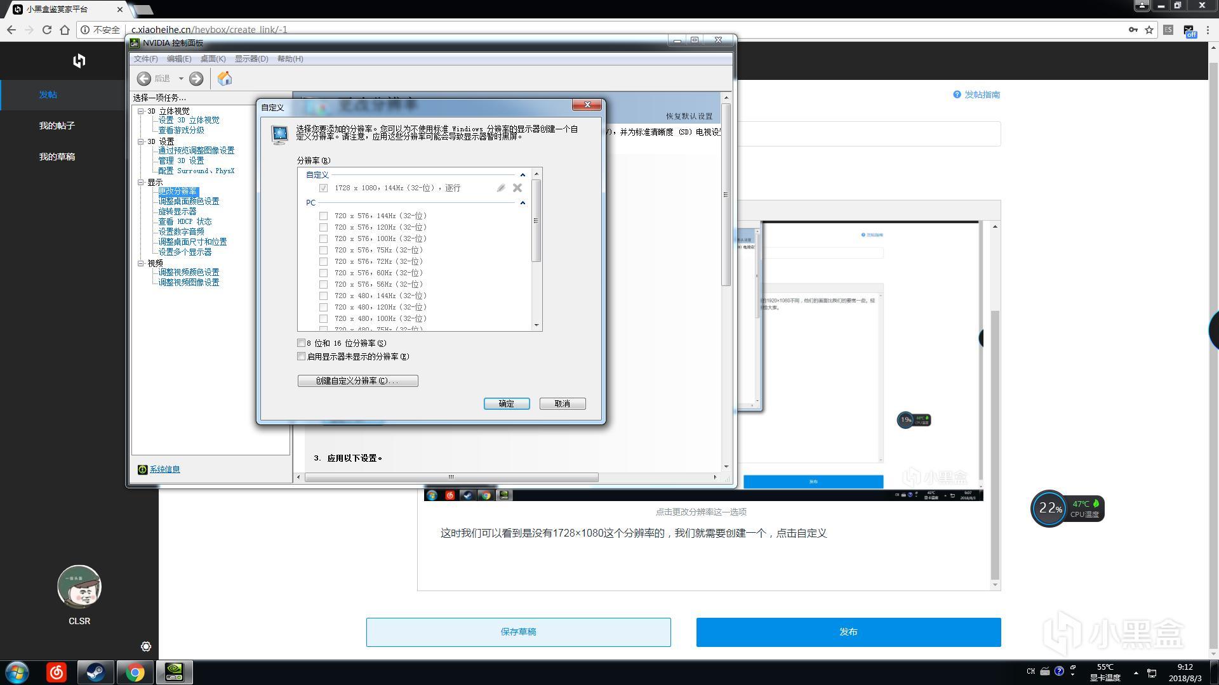Collapse the 显示 tree node
Image resolution: width=1219 pixels, height=685 pixels.
click(141, 182)
